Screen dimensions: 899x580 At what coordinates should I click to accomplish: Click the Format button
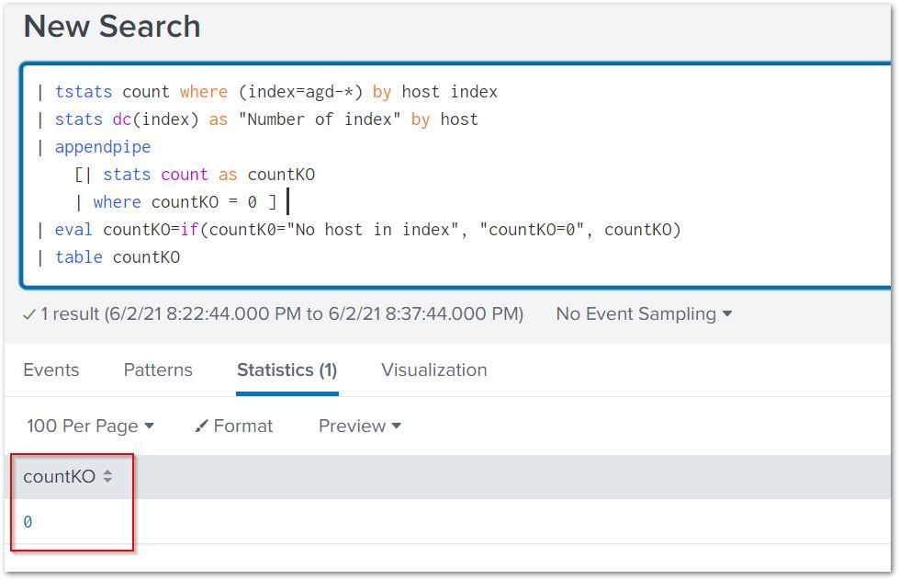coord(234,426)
